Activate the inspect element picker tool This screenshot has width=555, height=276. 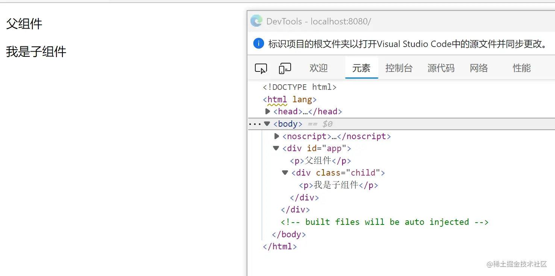click(x=261, y=68)
